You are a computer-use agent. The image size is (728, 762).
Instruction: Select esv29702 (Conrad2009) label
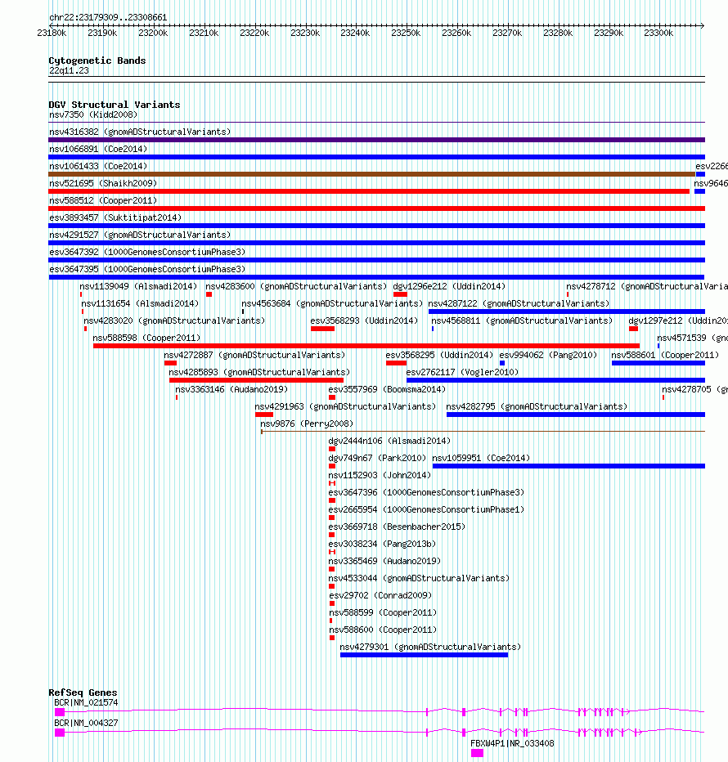(x=381, y=595)
